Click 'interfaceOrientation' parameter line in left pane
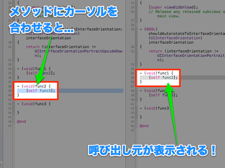This screenshot has height=168, width=225. tap(49, 38)
